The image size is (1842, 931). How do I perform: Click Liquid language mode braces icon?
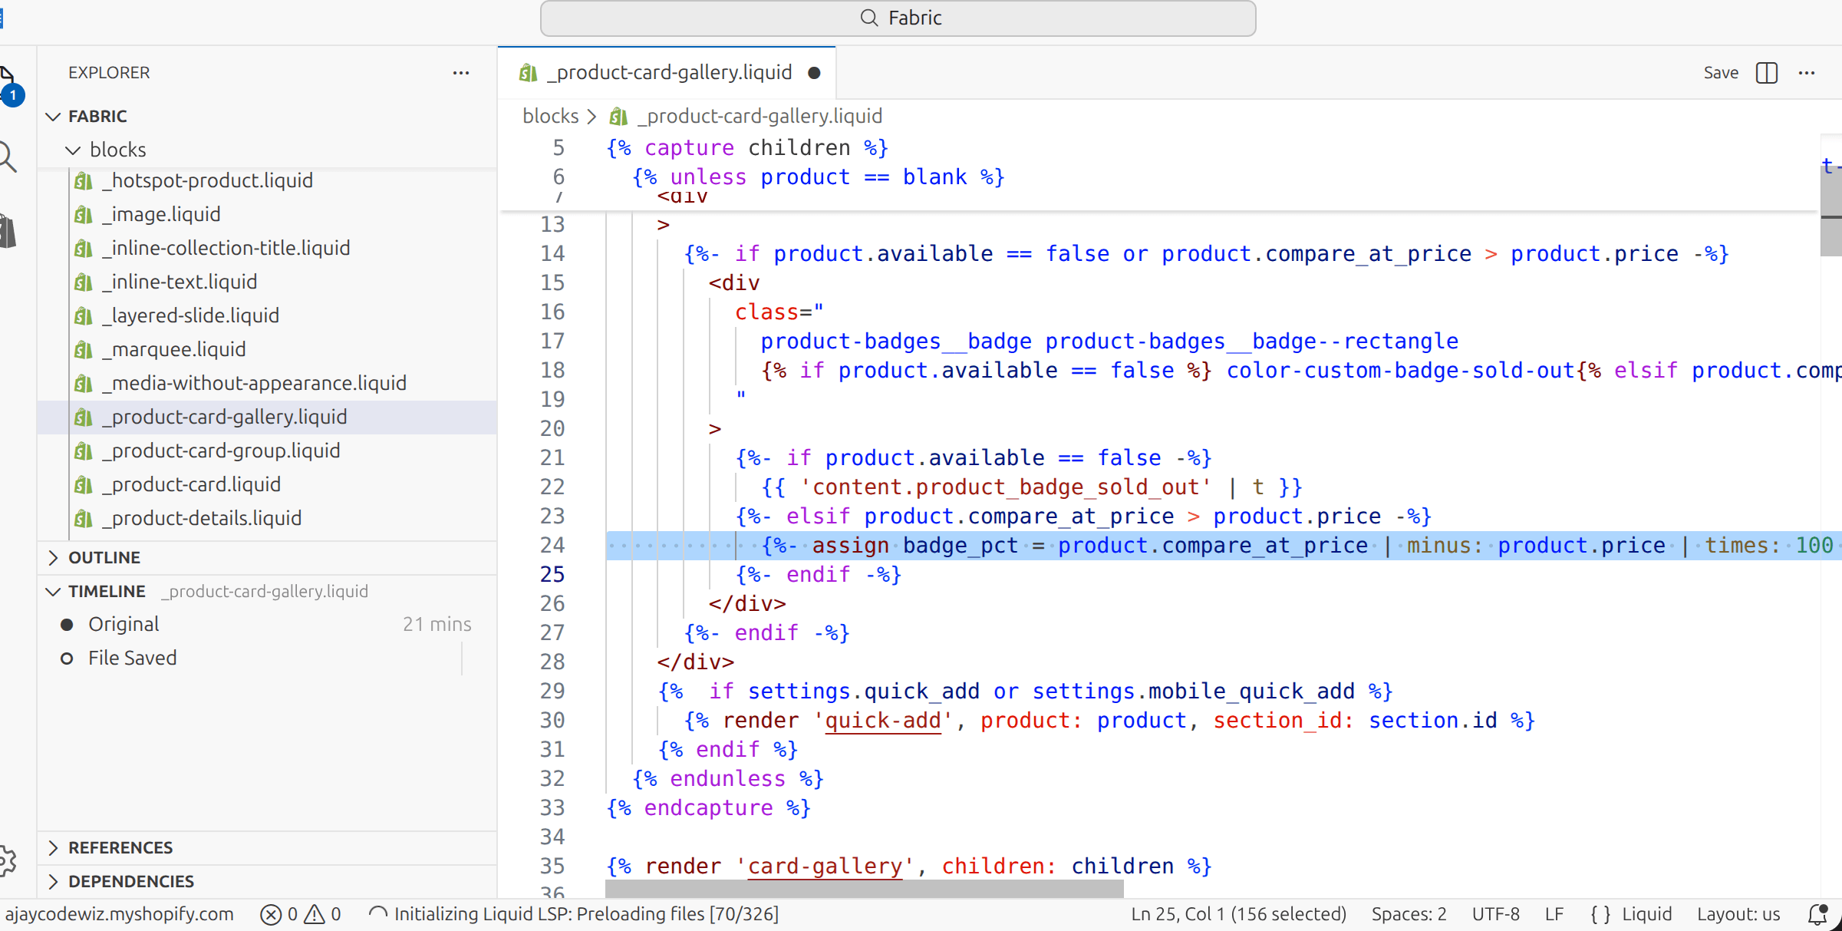[x=1601, y=914]
